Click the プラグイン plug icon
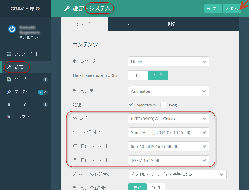This screenshot has height=190, width=249. coord(9,92)
